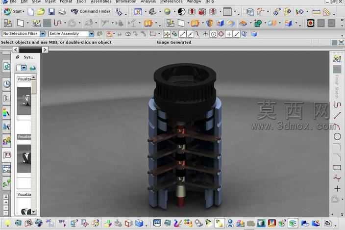
Task: Toggle the highlighted green layers icon at bottom
Action: pos(293,223)
